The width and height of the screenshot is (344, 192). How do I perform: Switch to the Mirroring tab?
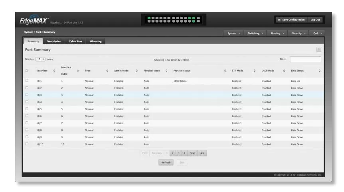[96, 41]
